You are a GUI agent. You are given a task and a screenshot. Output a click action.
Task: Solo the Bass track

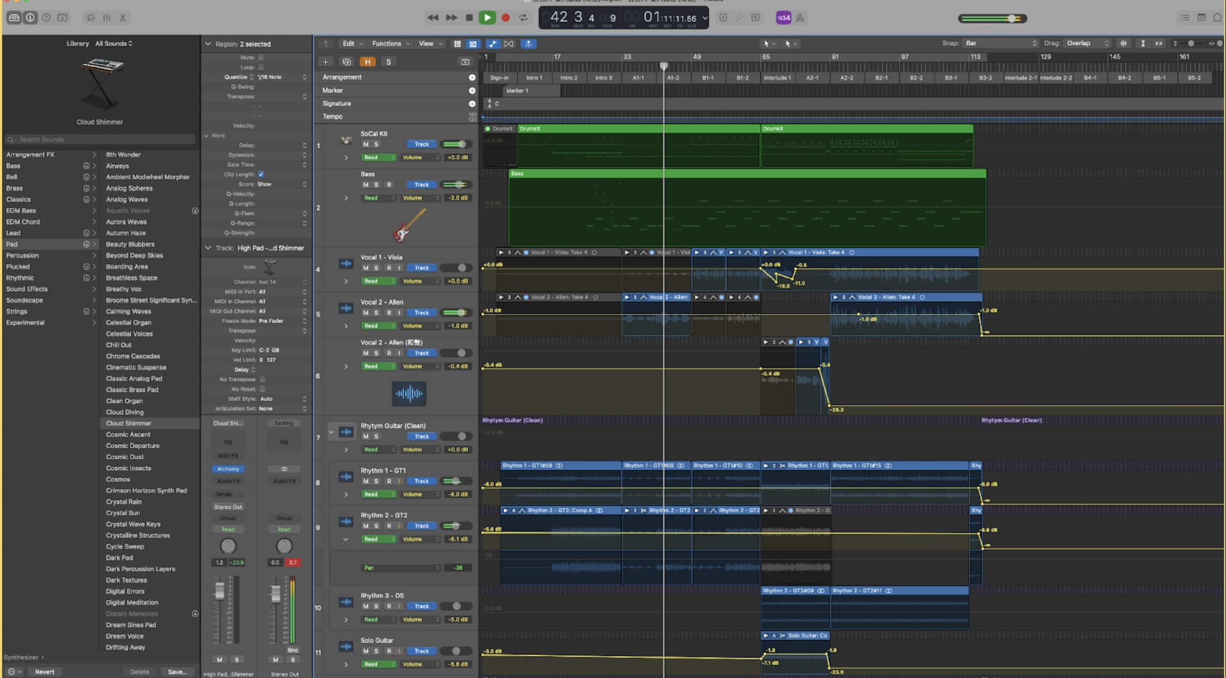pos(377,185)
